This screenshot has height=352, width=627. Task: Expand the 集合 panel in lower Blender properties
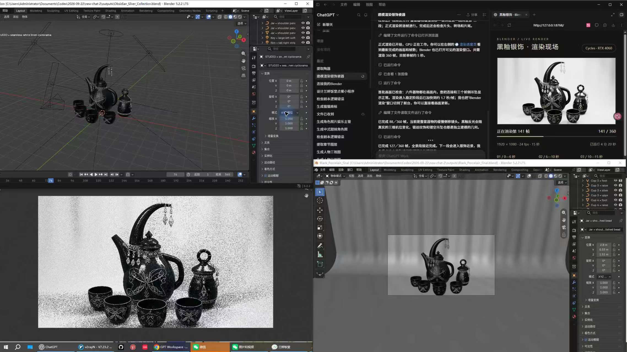coord(602,313)
